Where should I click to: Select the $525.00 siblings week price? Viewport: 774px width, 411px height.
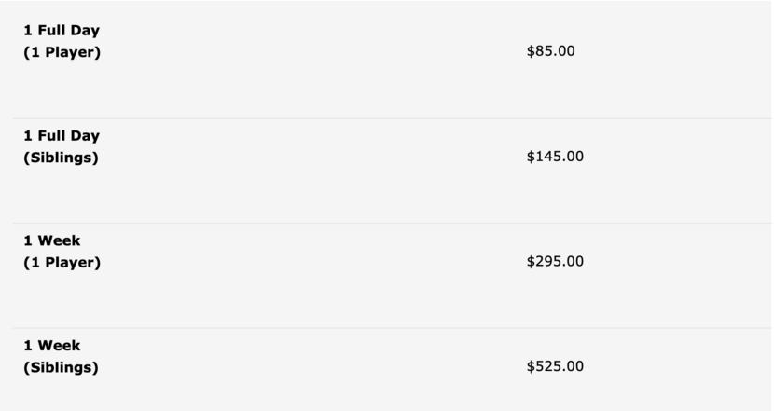pyautogui.click(x=555, y=366)
